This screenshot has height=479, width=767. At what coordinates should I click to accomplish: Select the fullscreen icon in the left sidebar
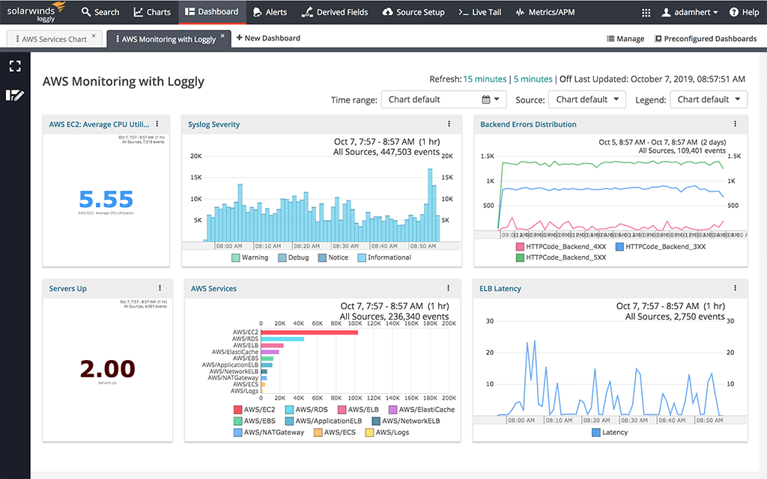tap(15, 66)
